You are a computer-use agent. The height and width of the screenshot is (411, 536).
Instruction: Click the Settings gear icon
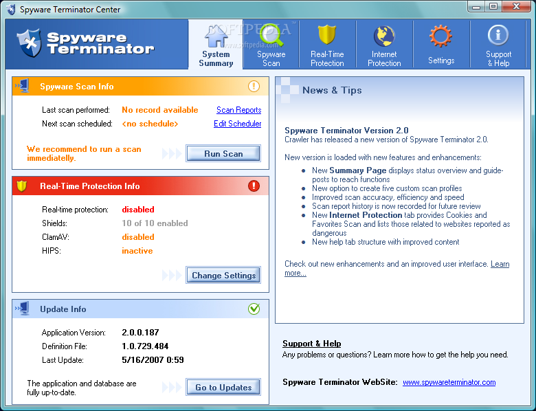coord(440,36)
